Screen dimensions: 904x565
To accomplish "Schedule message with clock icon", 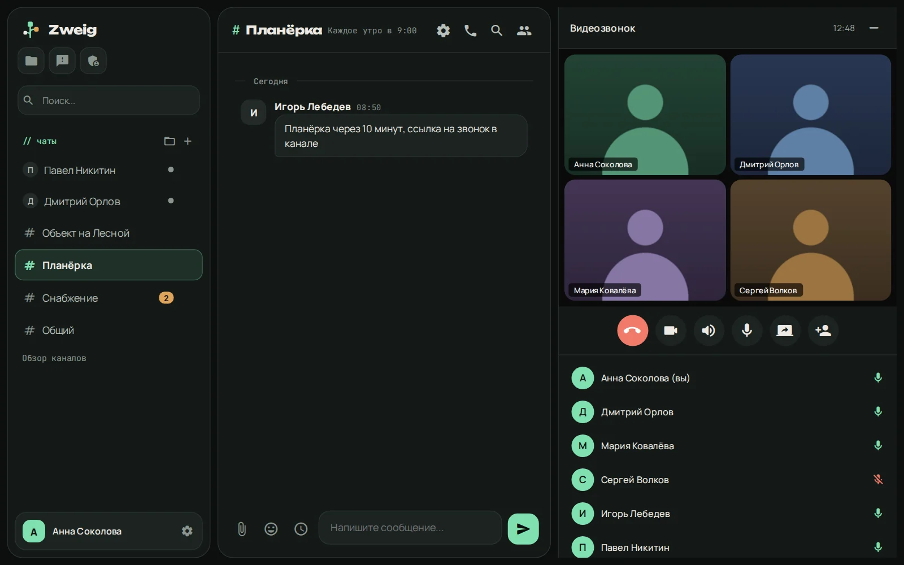I will (301, 529).
